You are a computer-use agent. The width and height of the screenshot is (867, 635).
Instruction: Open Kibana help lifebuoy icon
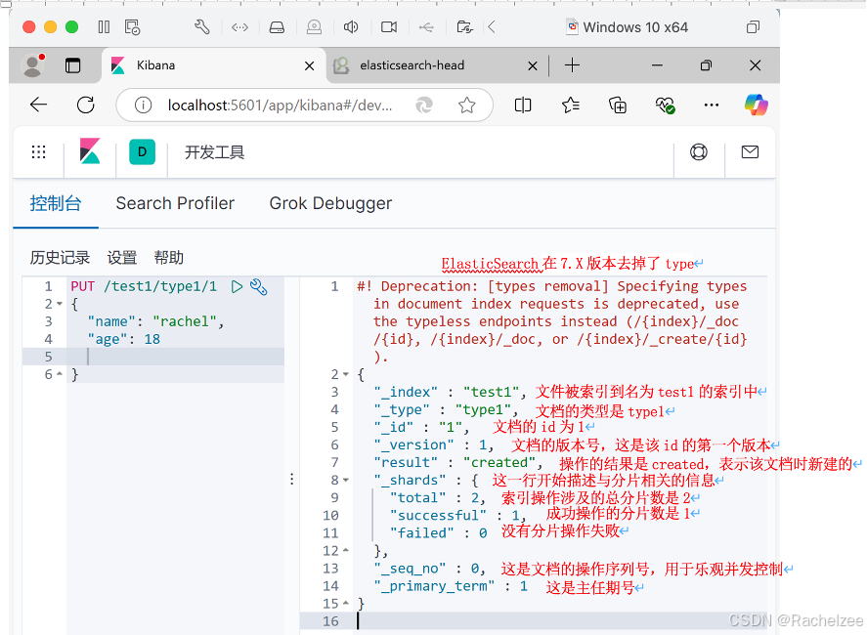699,152
